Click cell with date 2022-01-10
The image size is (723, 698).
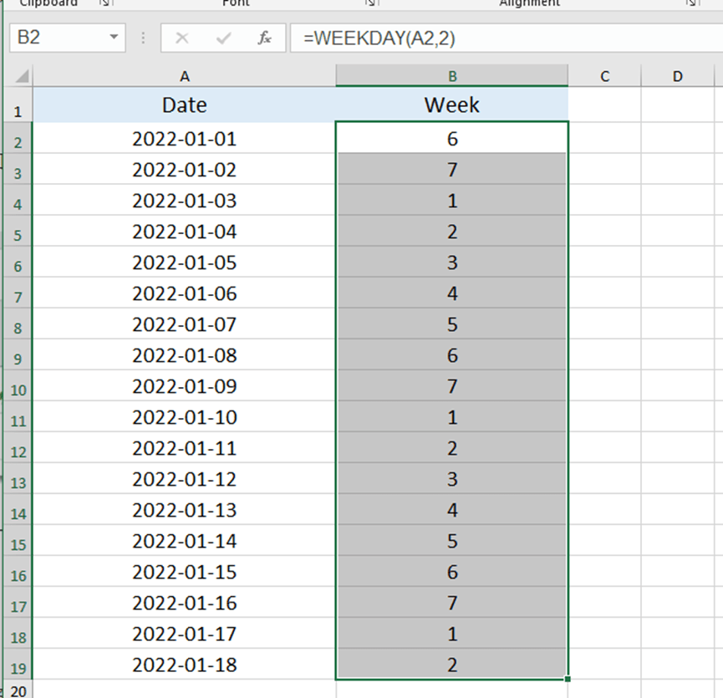(185, 417)
